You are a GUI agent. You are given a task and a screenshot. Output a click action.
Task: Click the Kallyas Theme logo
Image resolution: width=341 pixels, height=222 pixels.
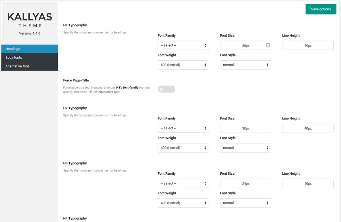30,20
